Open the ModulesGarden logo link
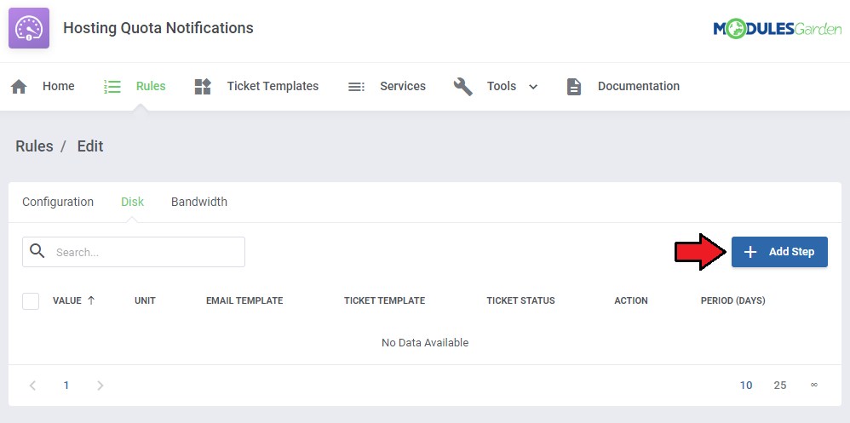 (x=778, y=28)
